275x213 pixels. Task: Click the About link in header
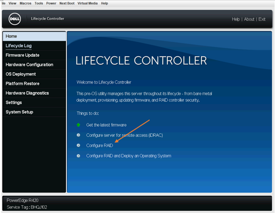point(249,19)
